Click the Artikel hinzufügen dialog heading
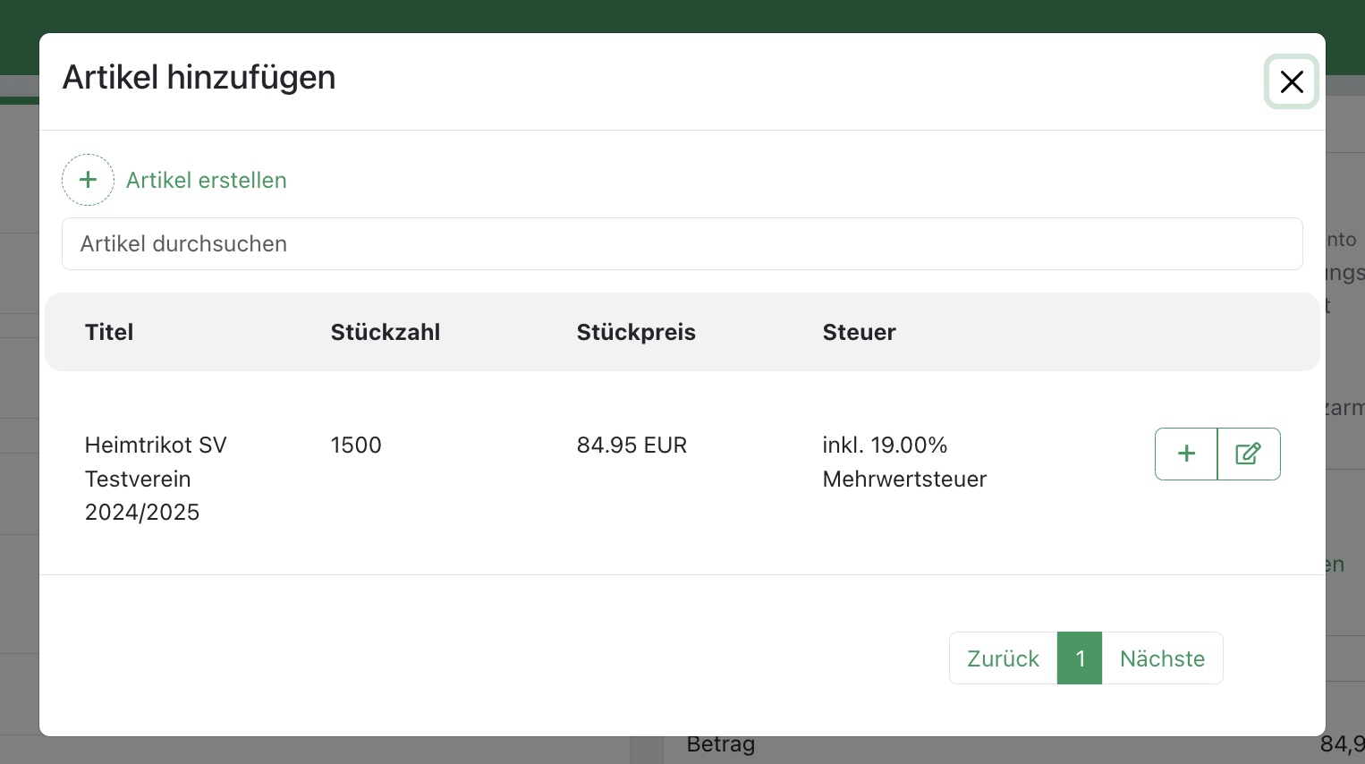Screen dimensions: 1365x764 click(x=199, y=78)
